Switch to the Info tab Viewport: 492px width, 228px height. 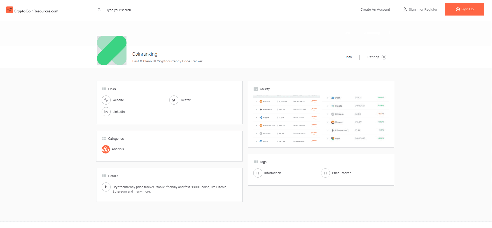(x=349, y=57)
